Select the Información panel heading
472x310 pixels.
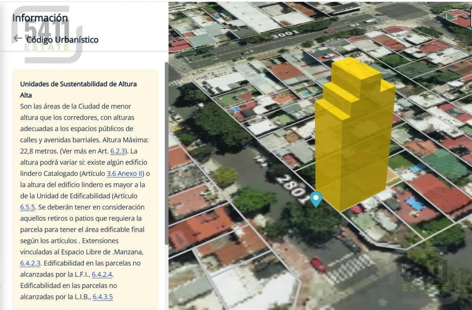tap(40, 18)
